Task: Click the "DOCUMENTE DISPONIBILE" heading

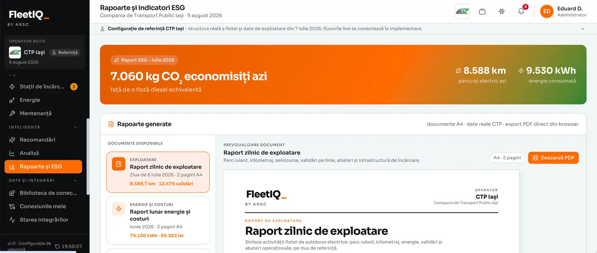Action: click(x=135, y=143)
